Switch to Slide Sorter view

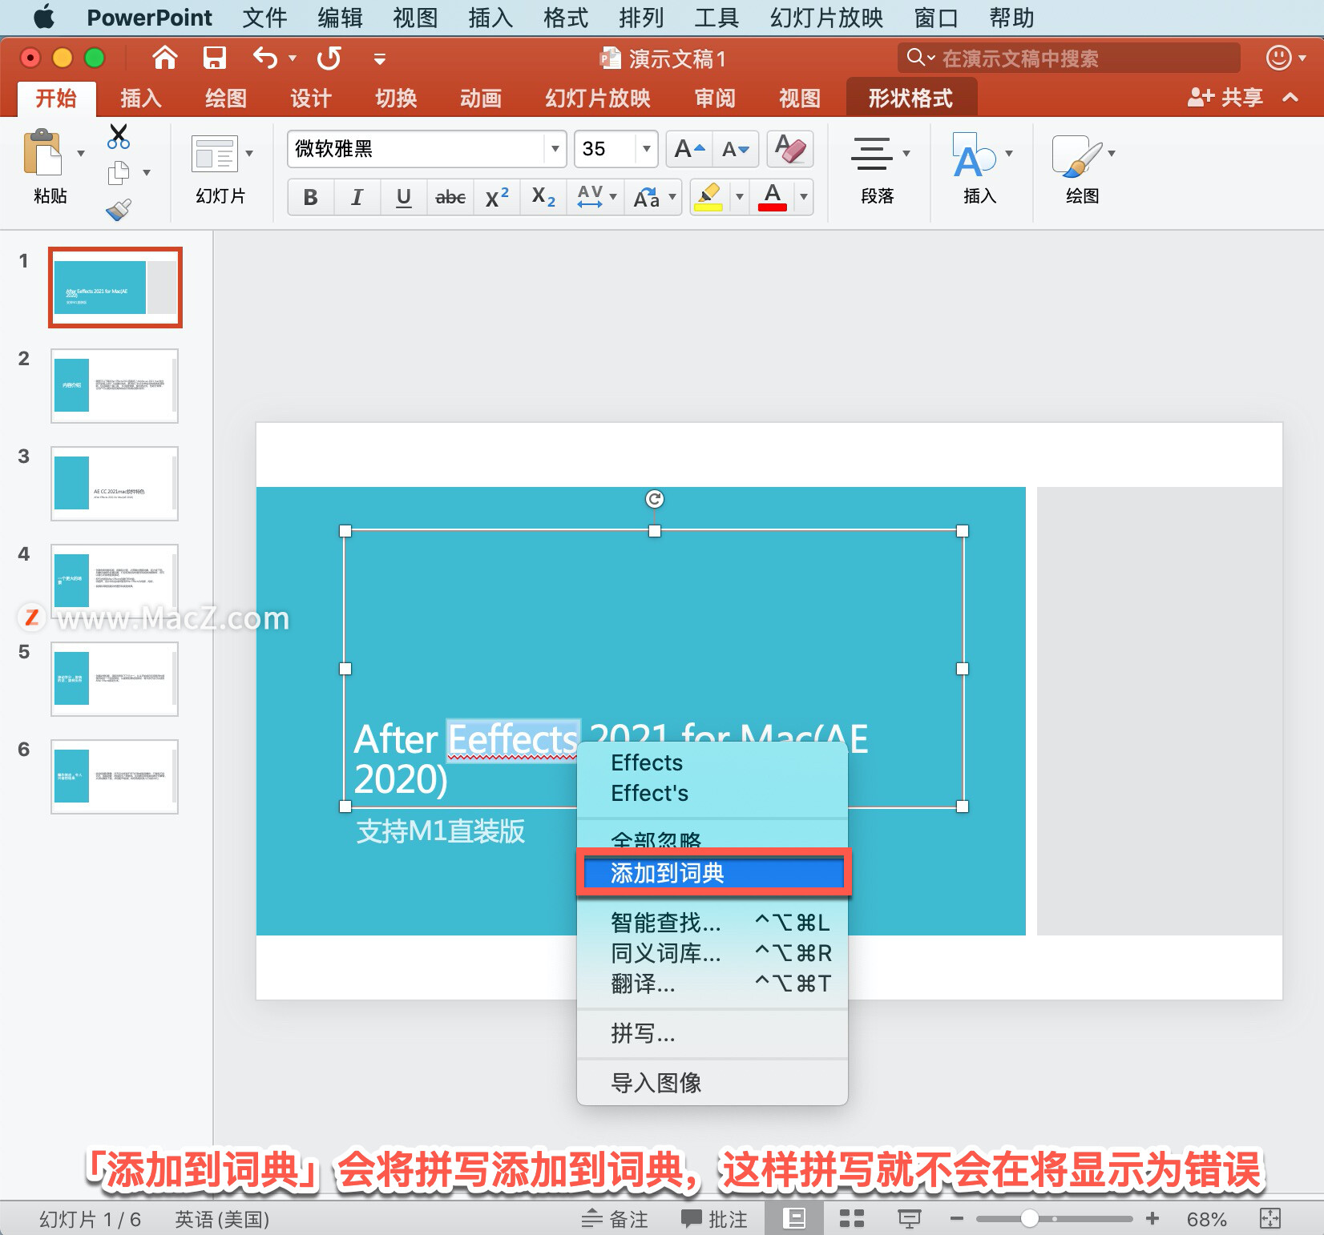pyautogui.click(x=851, y=1219)
